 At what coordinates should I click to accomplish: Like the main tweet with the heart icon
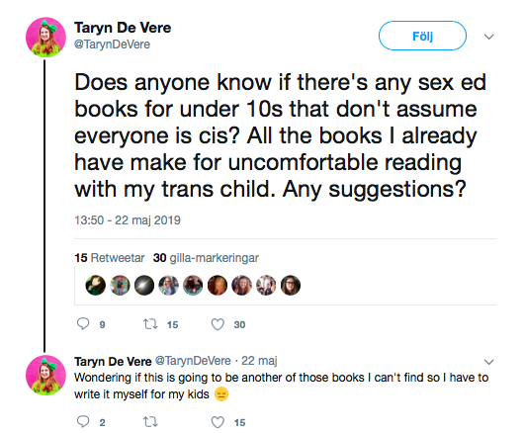[218, 324]
